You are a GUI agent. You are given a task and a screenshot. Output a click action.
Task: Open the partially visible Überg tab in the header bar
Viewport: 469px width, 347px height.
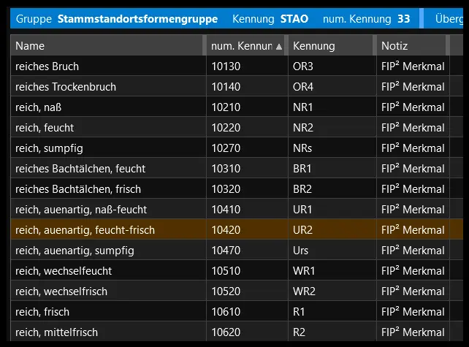pos(451,18)
